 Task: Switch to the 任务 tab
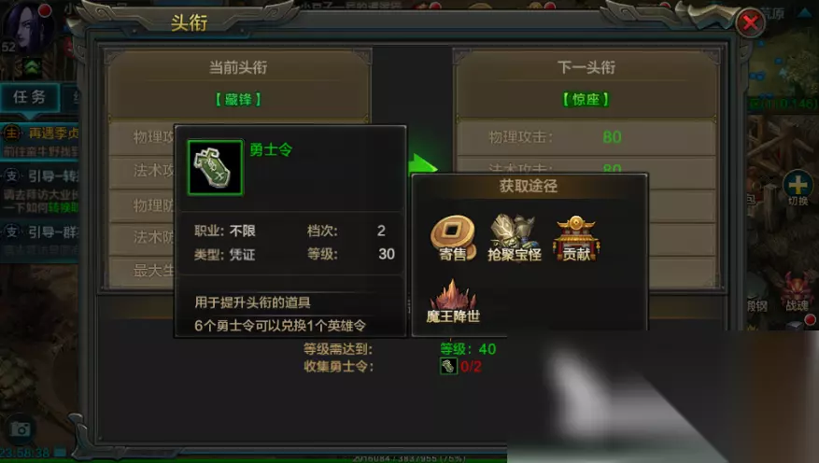click(x=29, y=97)
